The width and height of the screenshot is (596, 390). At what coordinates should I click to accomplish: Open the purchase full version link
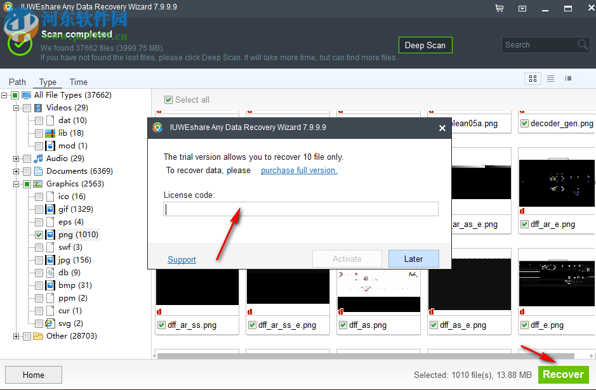(x=299, y=171)
